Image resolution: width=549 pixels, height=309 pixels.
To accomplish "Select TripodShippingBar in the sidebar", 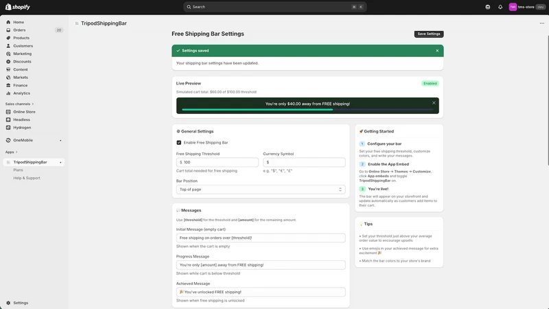I will [34, 162].
